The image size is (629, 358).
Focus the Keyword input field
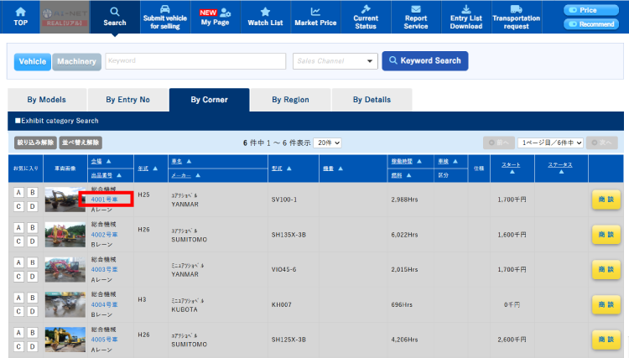(x=195, y=61)
